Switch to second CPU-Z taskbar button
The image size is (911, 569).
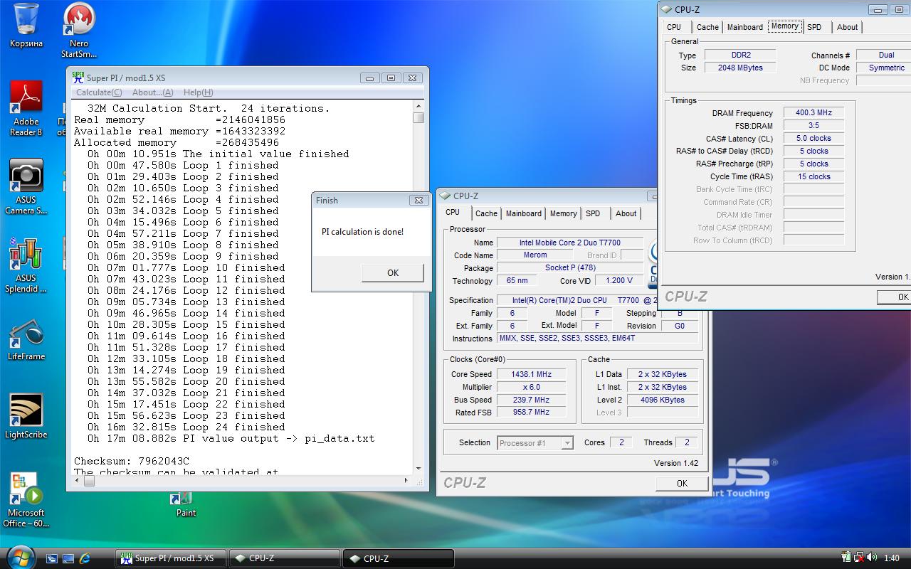point(399,558)
